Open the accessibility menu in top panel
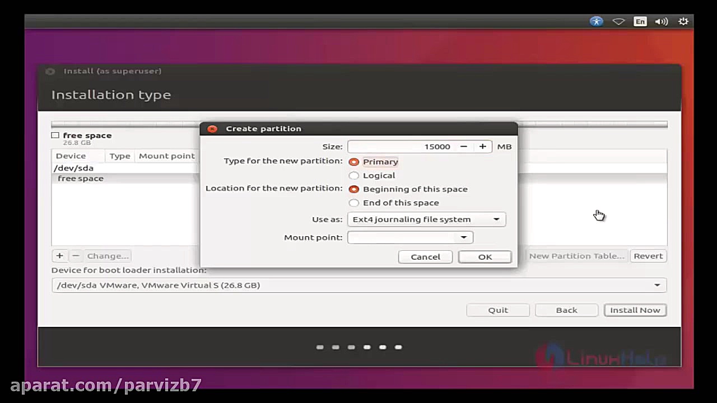The image size is (717, 403). [x=597, y=21]
